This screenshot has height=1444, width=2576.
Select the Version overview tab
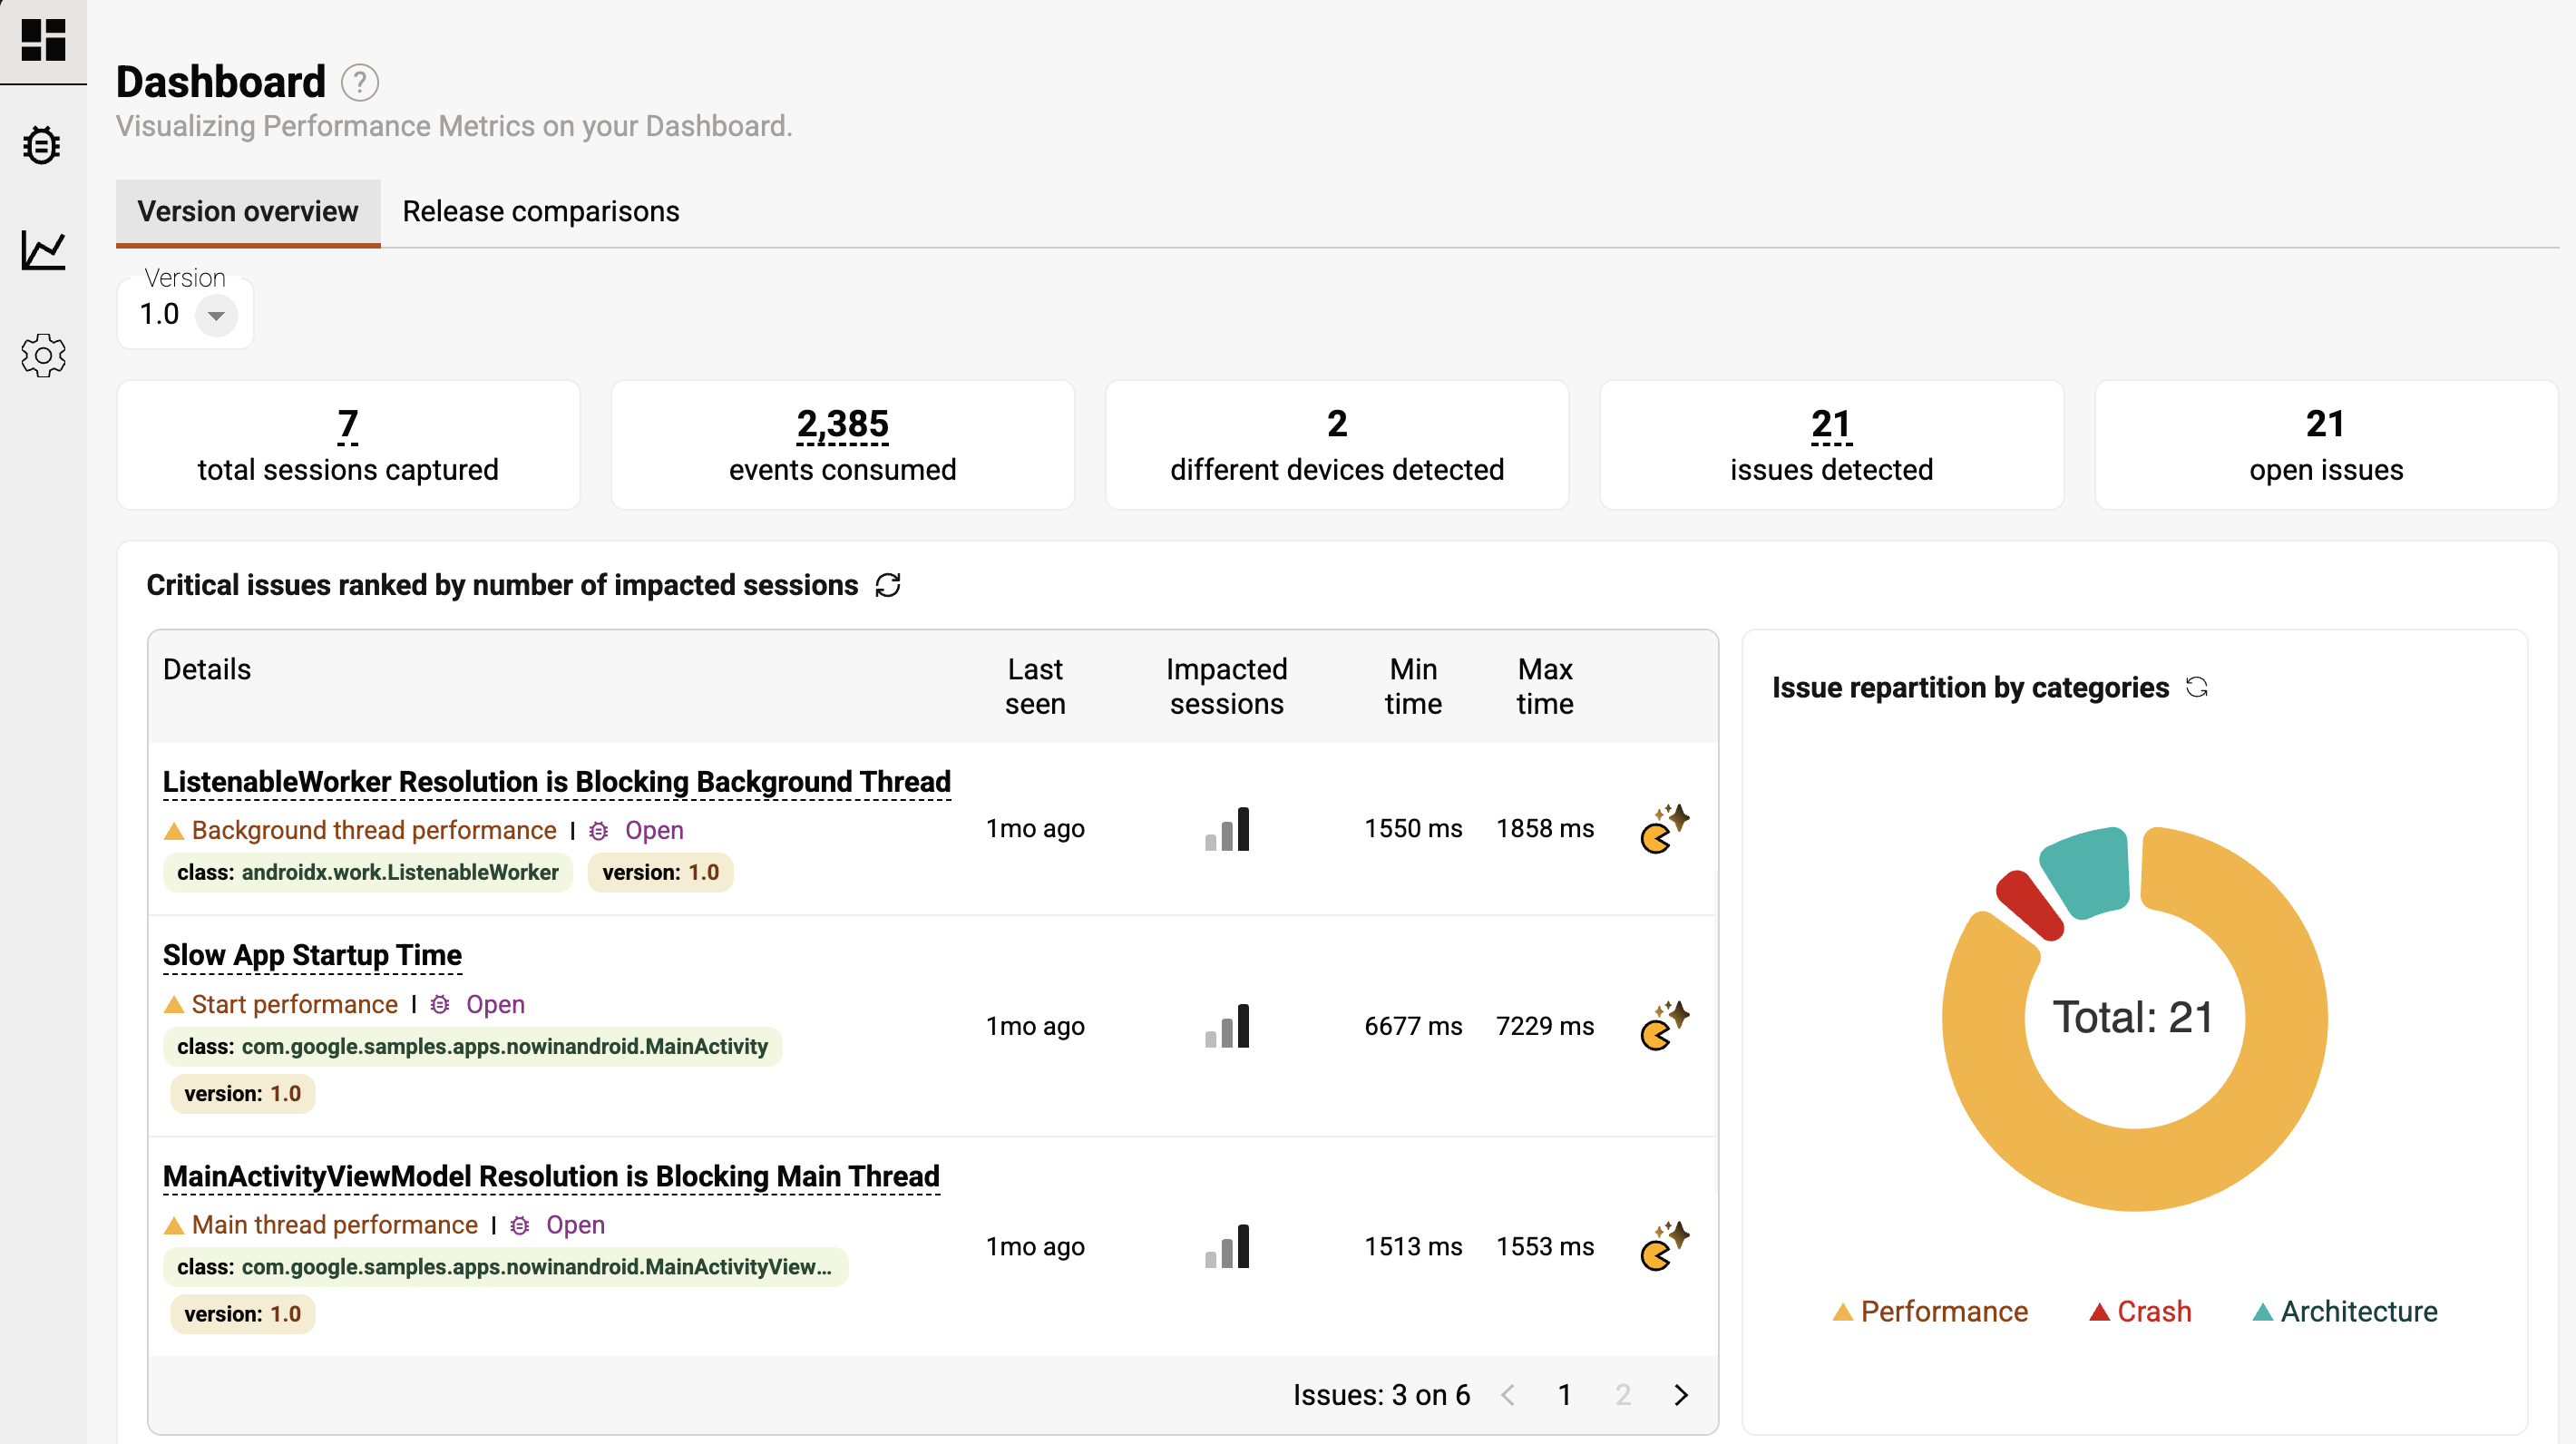click(248, 212)
